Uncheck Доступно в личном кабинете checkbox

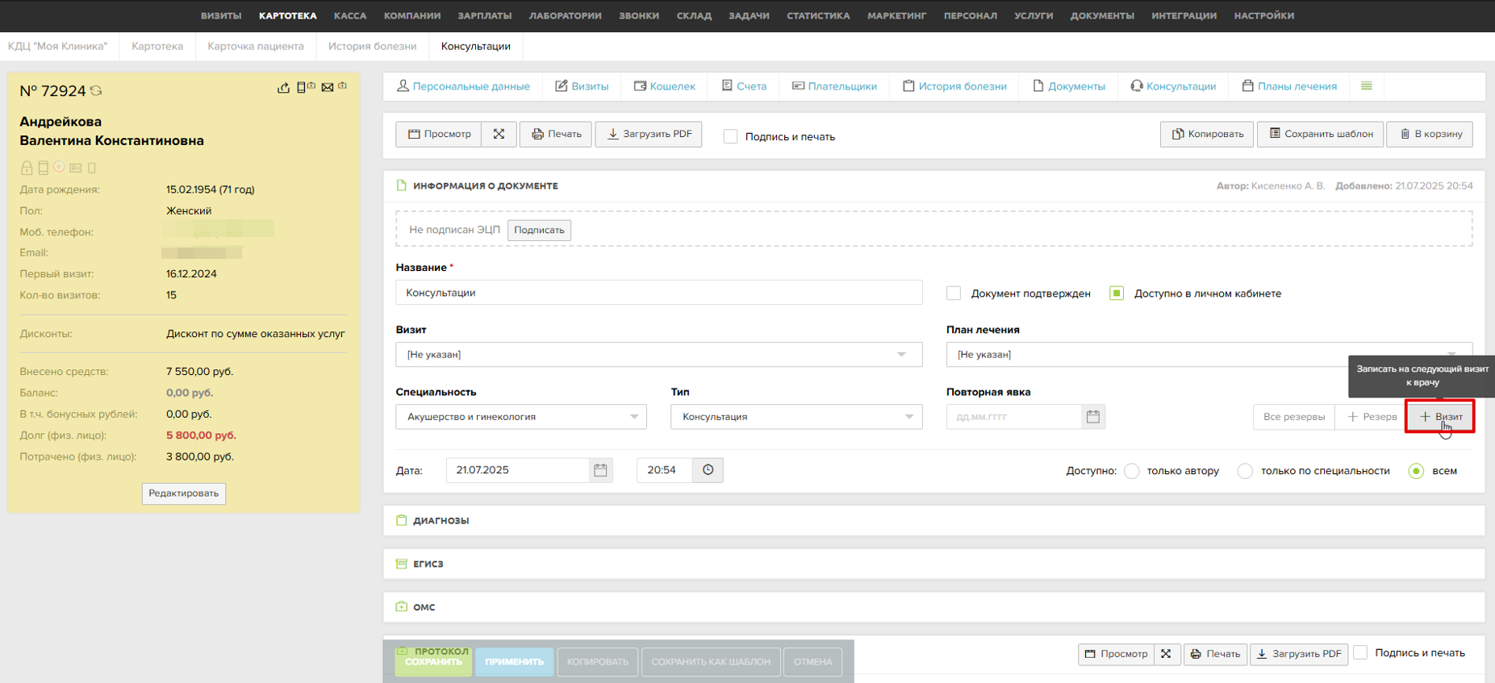click(1117, 294)
